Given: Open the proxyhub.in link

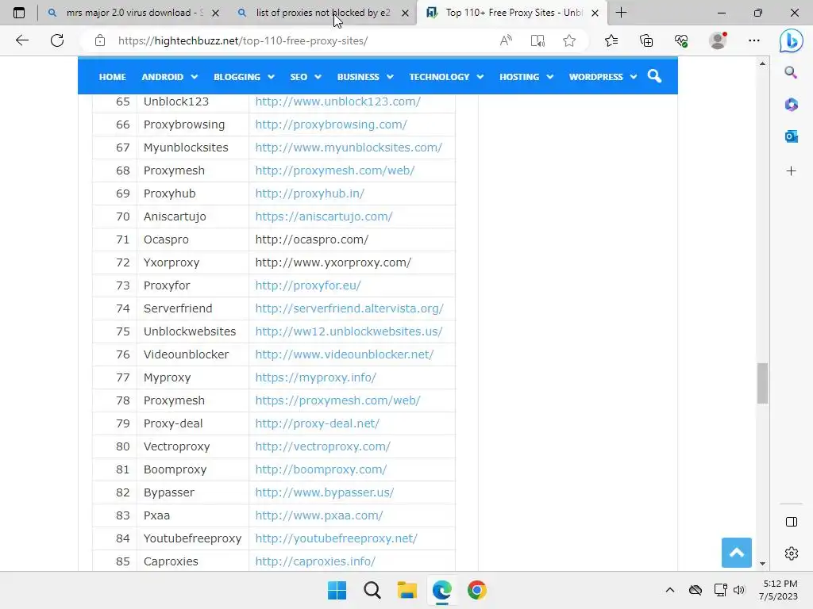Looking at the screenshot, I should [310, 193].
